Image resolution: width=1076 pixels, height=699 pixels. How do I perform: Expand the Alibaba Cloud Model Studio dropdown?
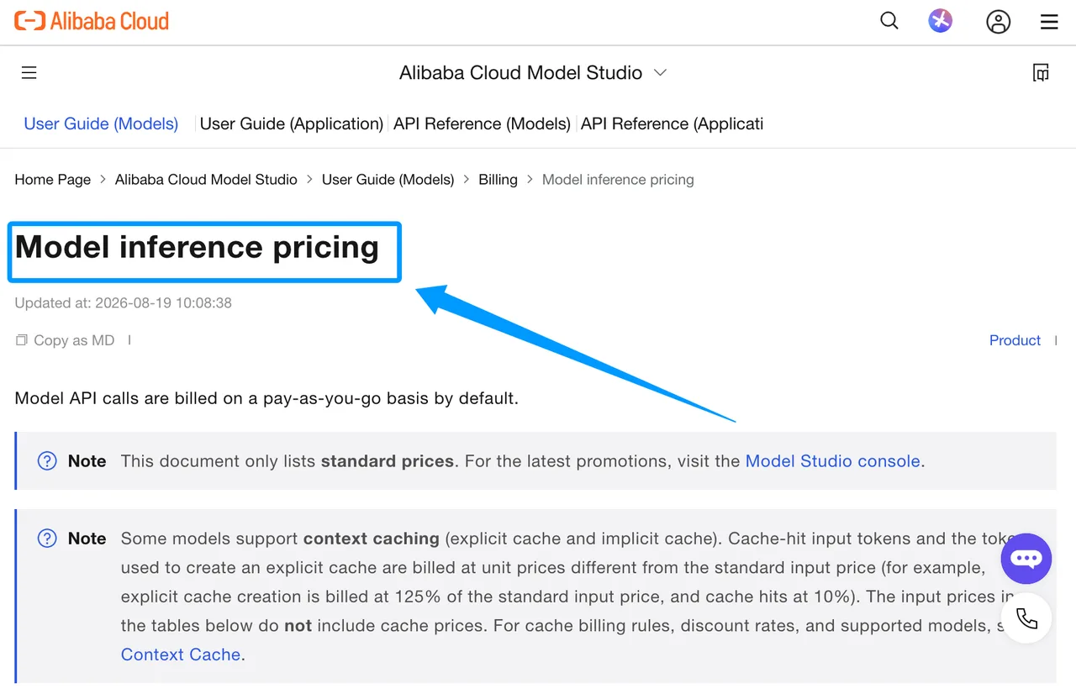533,73
